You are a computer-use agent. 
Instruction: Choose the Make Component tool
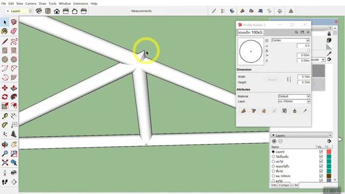click(x=14, y=22)
